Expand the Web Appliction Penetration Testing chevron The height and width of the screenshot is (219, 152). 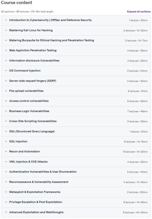[x=6, y=51]
